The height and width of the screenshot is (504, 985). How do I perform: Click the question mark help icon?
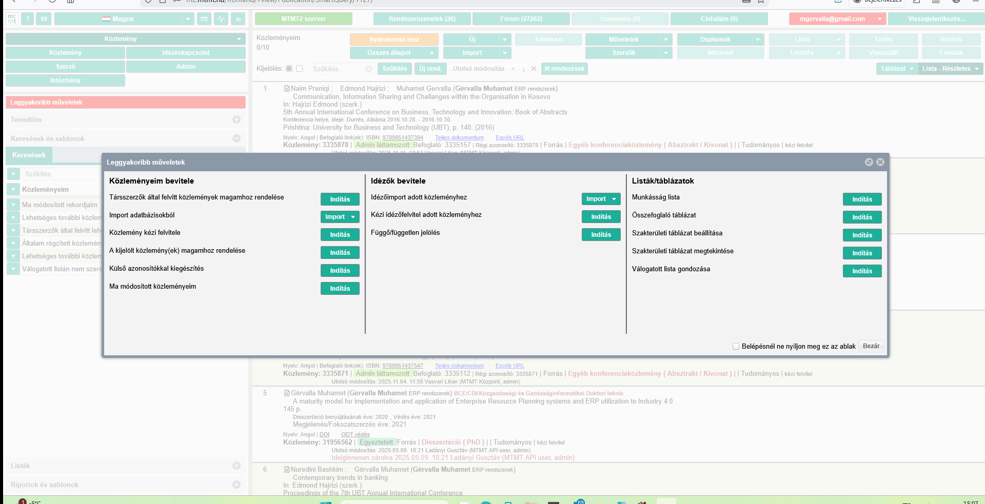pos(28,19)
